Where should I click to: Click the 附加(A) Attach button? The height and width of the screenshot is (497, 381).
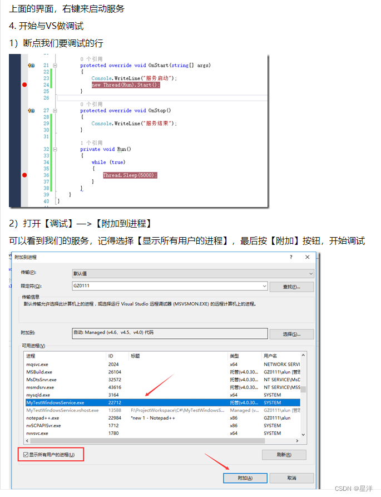pos(245,478)
